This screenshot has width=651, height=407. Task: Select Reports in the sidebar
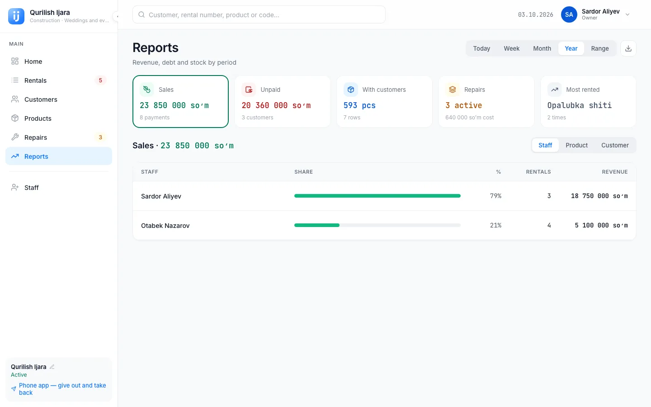click(x=59, y=156)
